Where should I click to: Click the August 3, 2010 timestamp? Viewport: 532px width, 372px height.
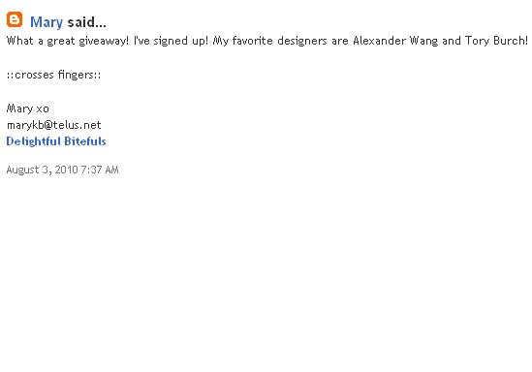(x=62, y=170)
